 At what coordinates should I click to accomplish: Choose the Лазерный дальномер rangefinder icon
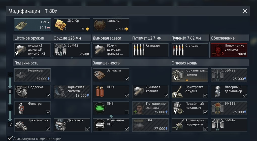point(218,91)
